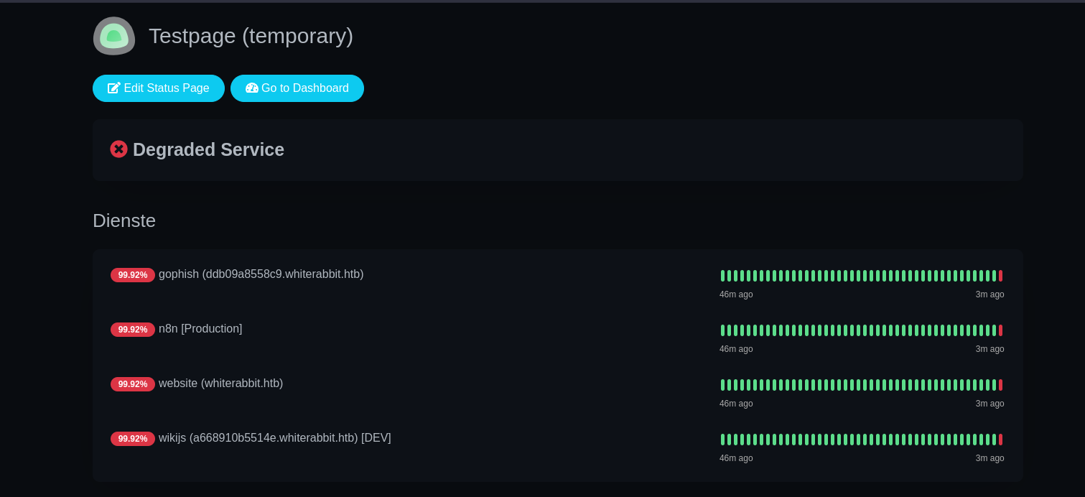Open the gophish (ddb09a8558c9.whiterabbit.htb) monitor
The height and width of the screenshot is (497, 1085).
click(x=261, y=274)
